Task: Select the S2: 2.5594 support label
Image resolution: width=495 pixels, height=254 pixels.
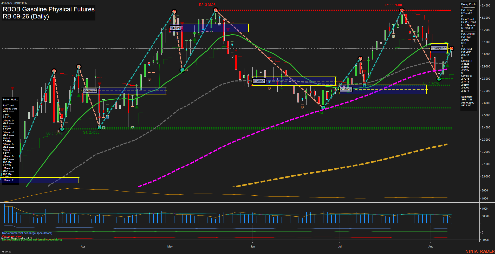Action: (315, 113)
